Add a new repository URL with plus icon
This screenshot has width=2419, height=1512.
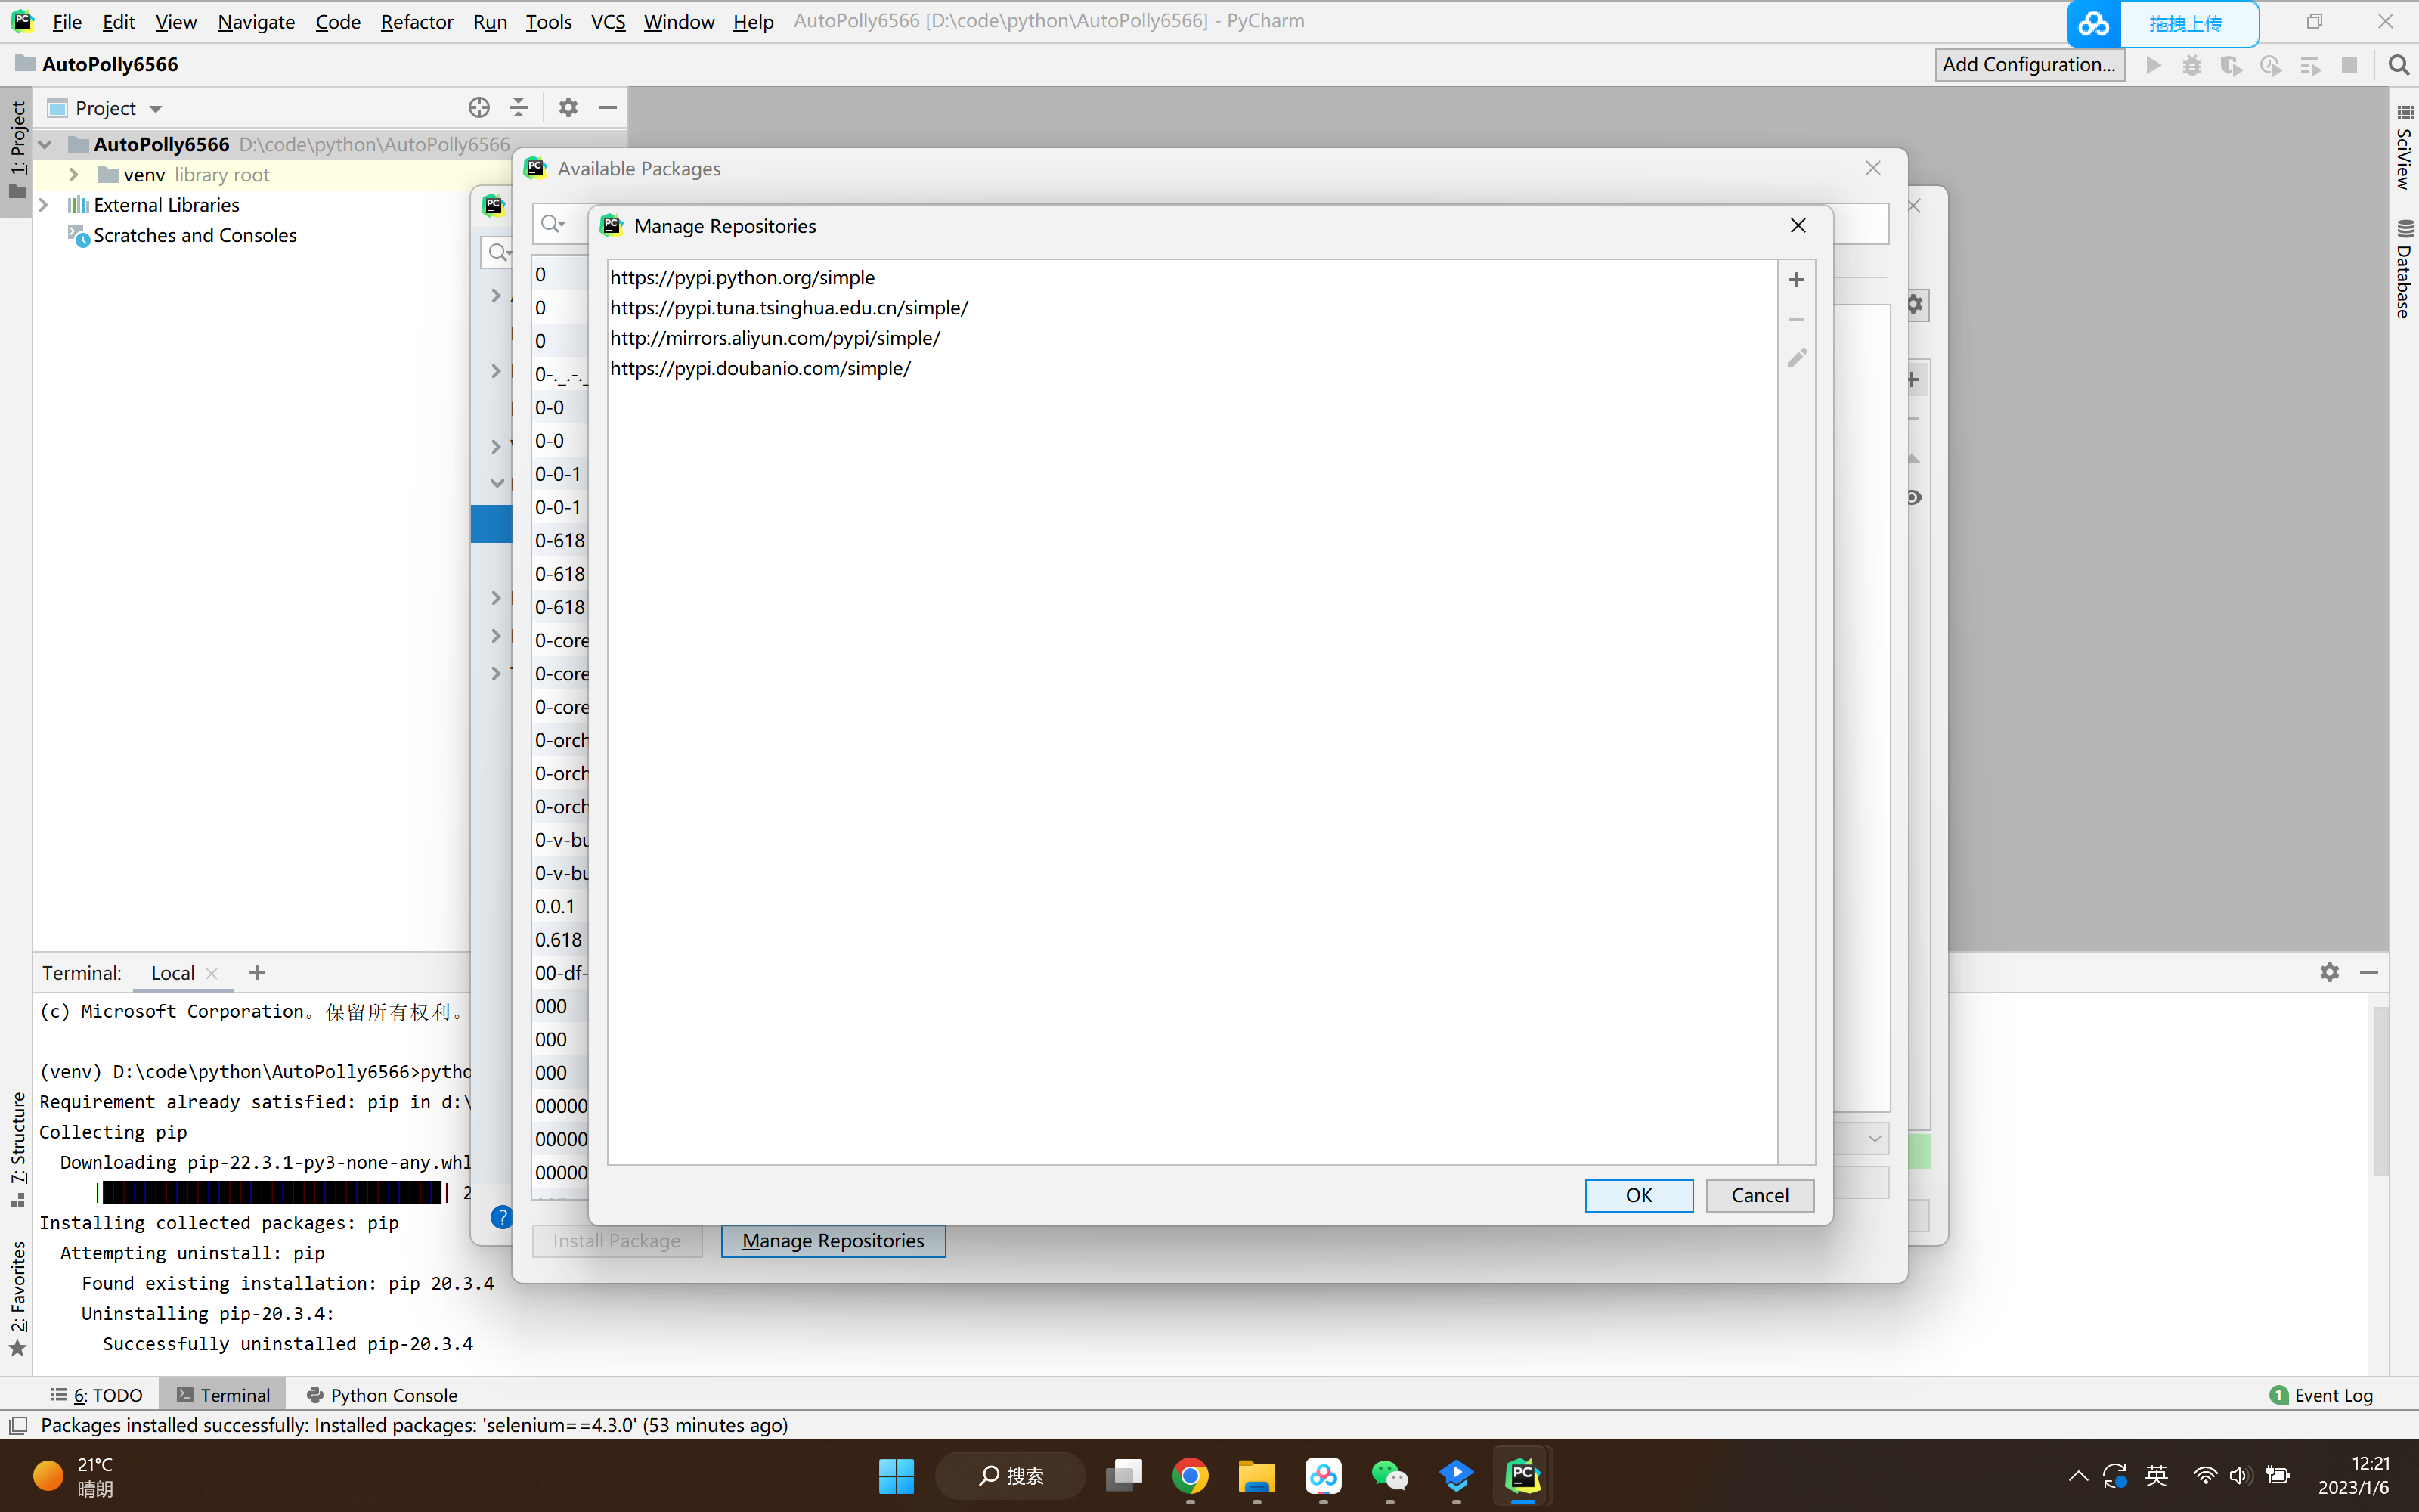[x=1796, y=279]
